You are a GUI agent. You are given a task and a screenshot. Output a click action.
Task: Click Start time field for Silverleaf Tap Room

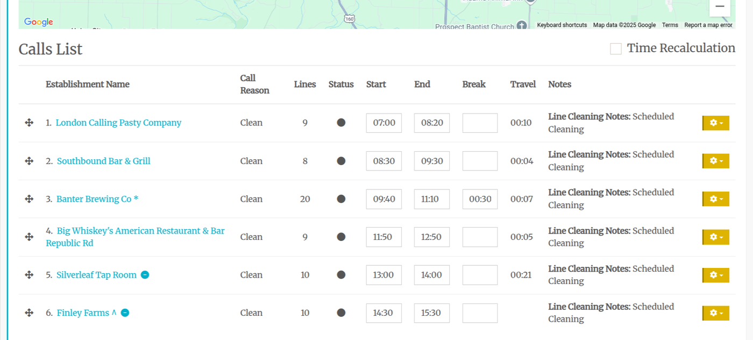pos(383,275)
